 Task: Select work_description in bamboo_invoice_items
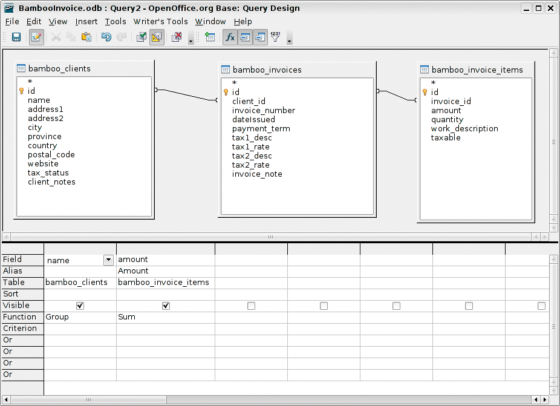(464, 129)
